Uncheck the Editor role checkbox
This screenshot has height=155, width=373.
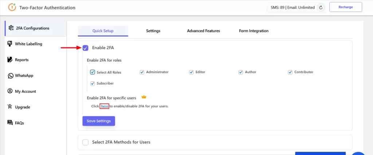pyautogui.click(x=192, y=72)
